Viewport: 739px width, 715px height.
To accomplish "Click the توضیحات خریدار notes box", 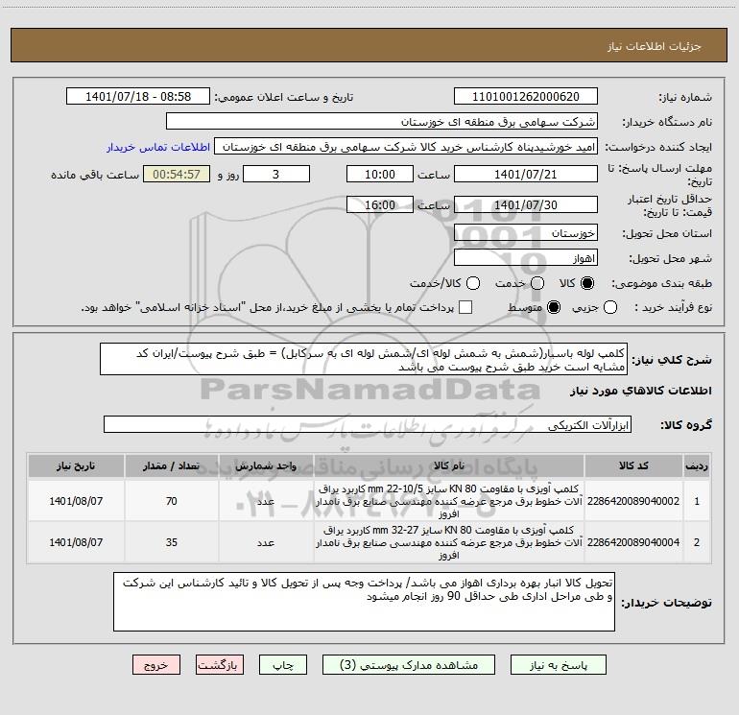I will point(364,602).
